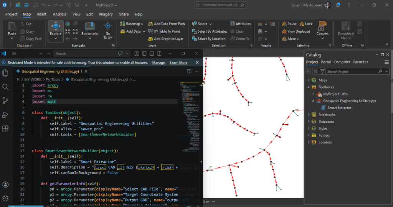Collapse the Toolboxes node in Catalog
This screenshot has height=207, width=393.
[309, 87]
